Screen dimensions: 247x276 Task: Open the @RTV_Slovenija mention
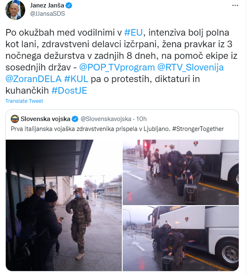pyautogui.click(x=190, y=68)
